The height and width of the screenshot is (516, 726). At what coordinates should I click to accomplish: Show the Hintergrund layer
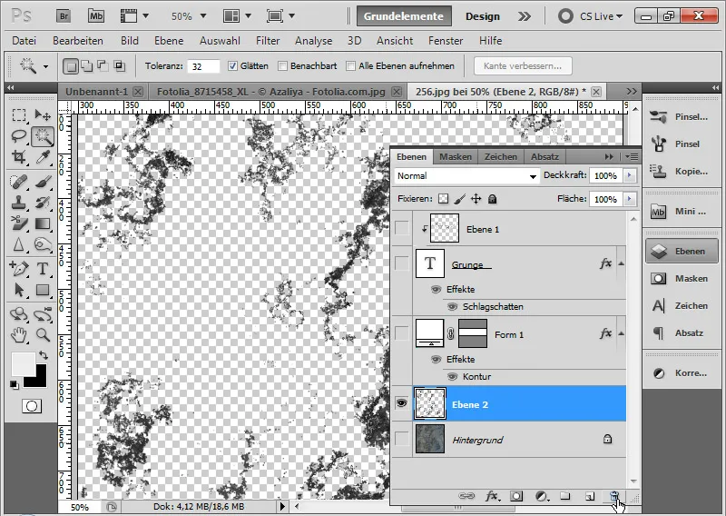(x=401, y=439)
